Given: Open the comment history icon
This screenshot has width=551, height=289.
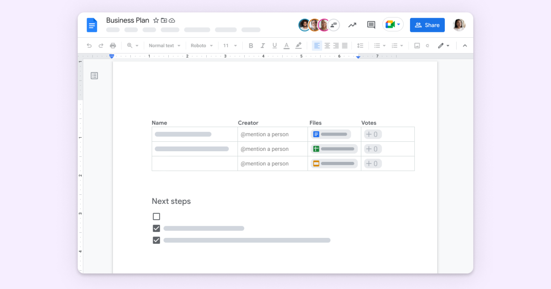Looking at the screenshot, I should click(371, 24).
